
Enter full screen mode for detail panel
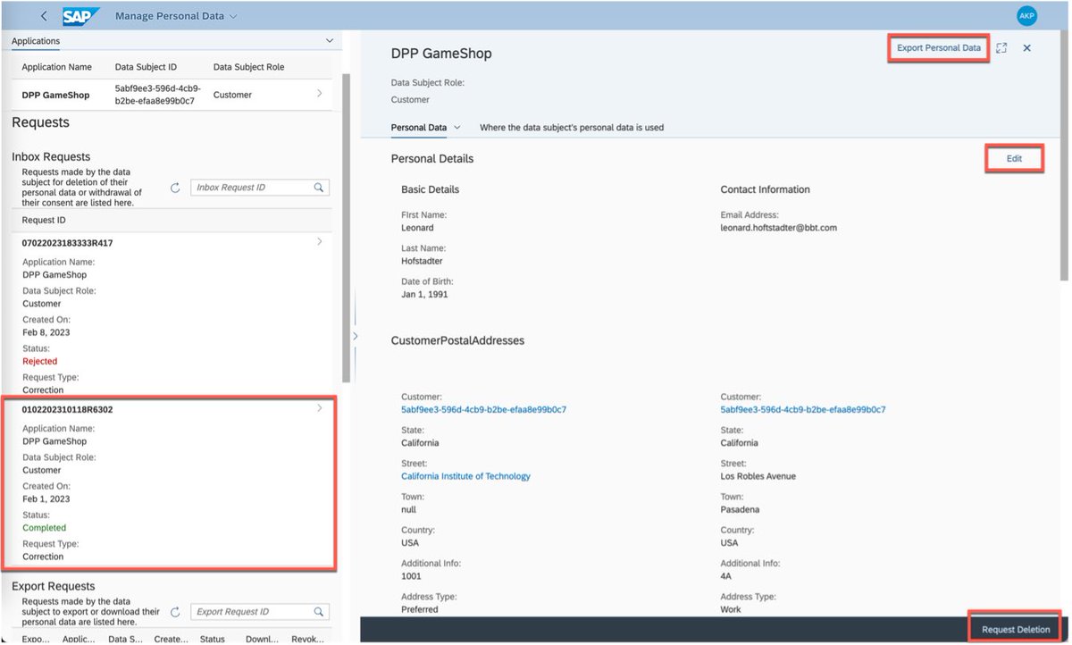(x=1001, y=48)
